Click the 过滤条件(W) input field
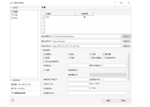The width and height of the screenshot is (150, 107). (97, 93)
